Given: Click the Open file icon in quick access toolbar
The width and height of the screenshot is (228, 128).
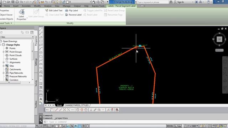Looking at the screenshot, I should [9, 2].
